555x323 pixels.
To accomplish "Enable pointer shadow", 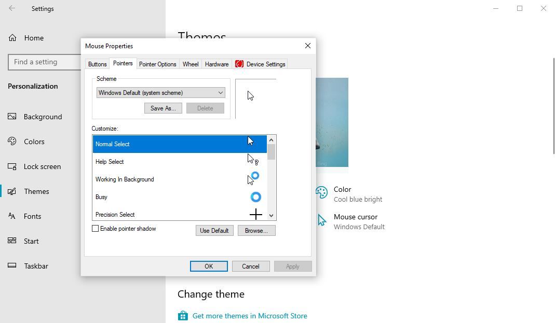I will (95, 228).
